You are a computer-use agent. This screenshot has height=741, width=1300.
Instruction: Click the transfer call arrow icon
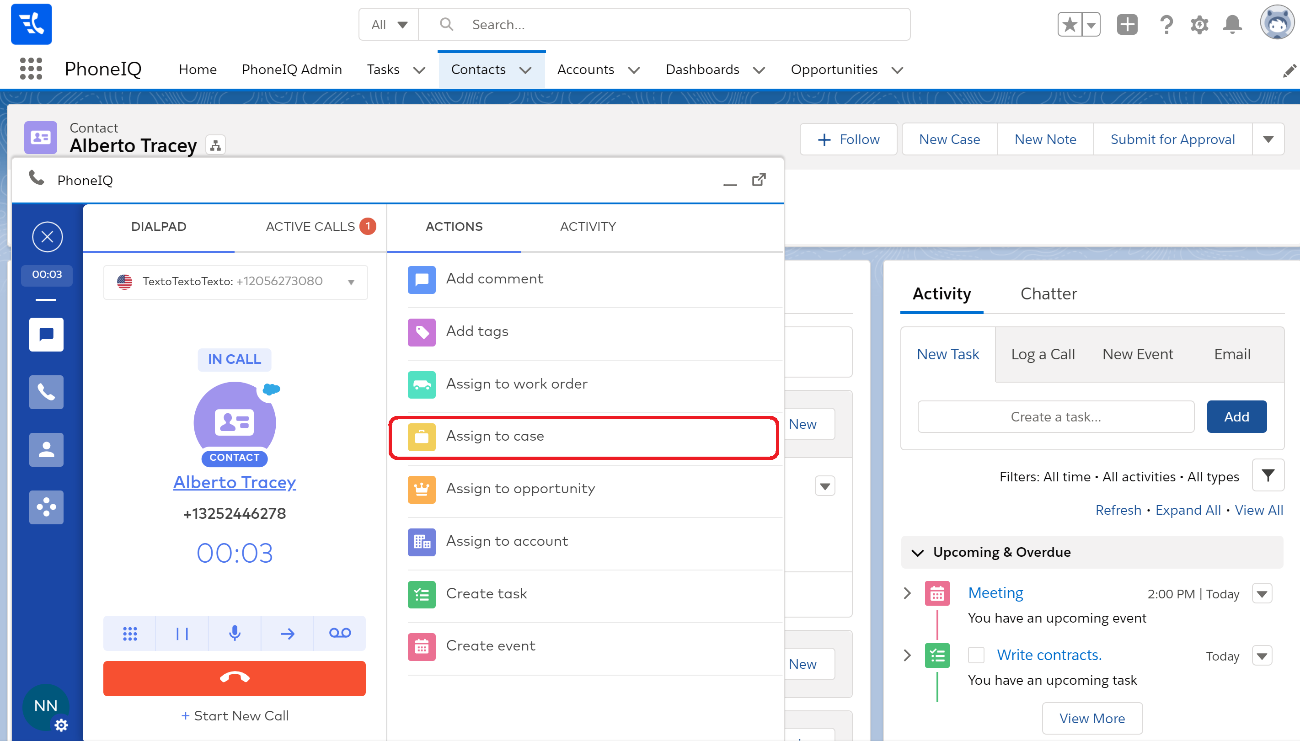pos(288,633)
